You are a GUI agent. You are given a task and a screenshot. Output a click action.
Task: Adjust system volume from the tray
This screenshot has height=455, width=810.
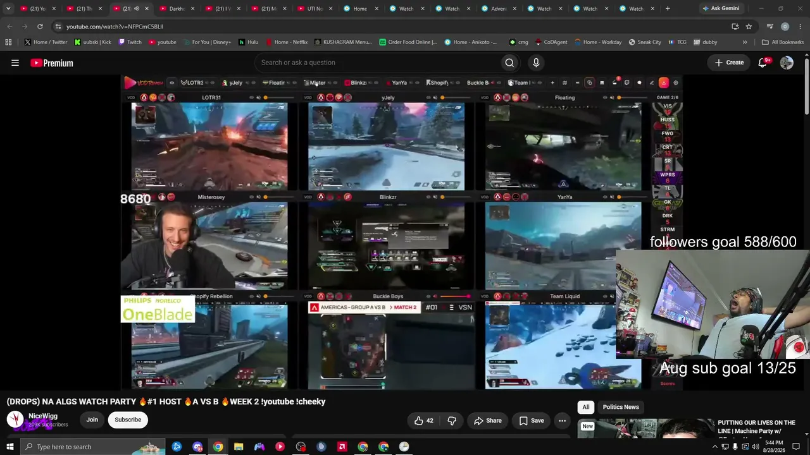(755, 447)
